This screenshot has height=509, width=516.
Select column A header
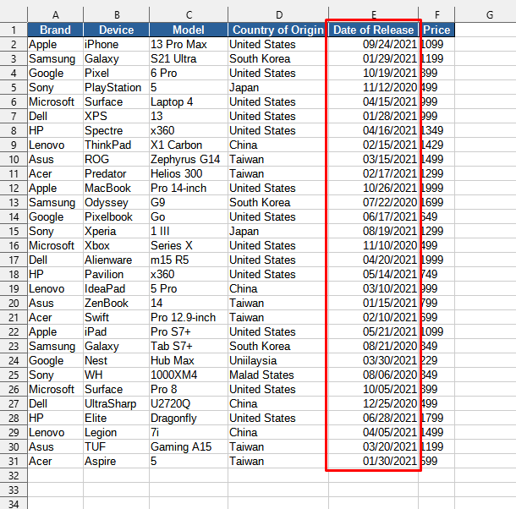(55, 15)
